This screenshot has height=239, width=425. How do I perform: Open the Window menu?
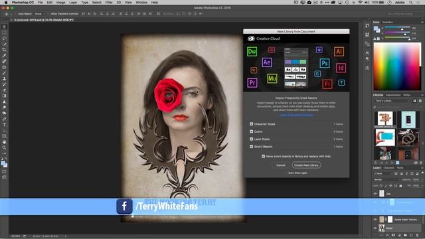pos(141,3)
